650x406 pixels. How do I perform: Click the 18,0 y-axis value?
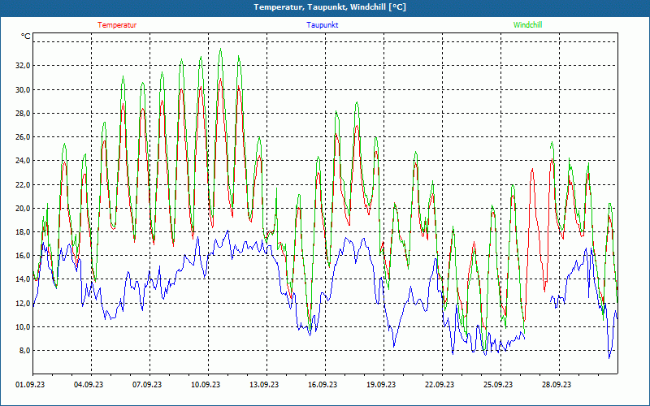pos(23,231)
